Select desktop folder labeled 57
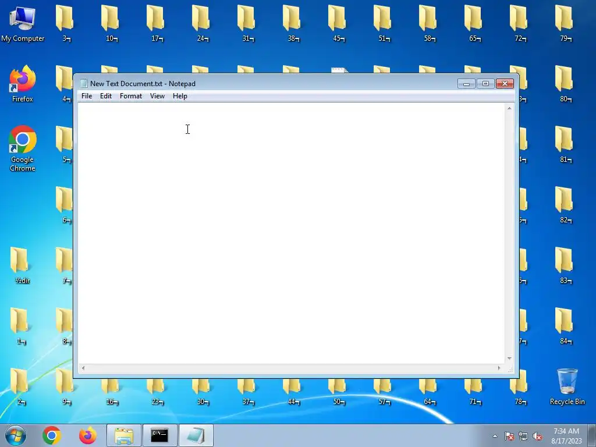This screenshot has width=596, height=447. pyautogui.click(x=383, y=392)
